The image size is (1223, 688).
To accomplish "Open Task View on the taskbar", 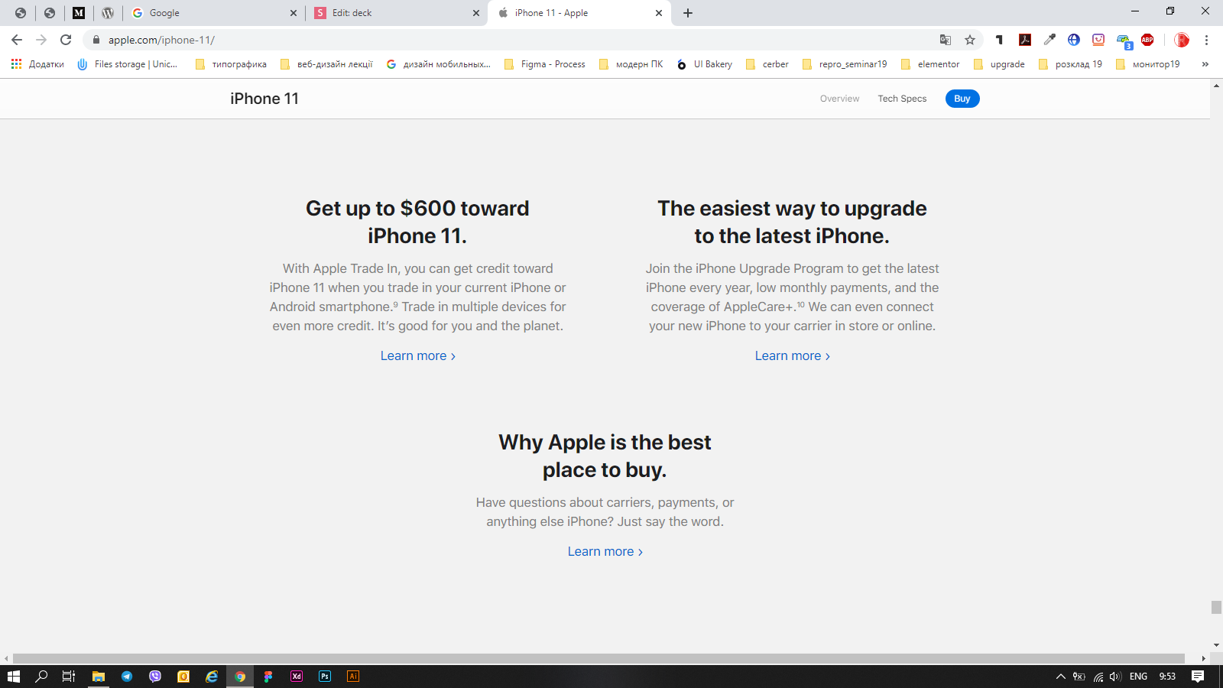I will 69,677.
